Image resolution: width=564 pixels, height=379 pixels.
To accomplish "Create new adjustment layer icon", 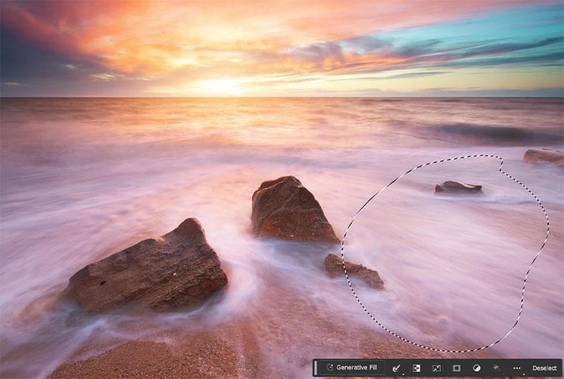I will coord(476,368).
